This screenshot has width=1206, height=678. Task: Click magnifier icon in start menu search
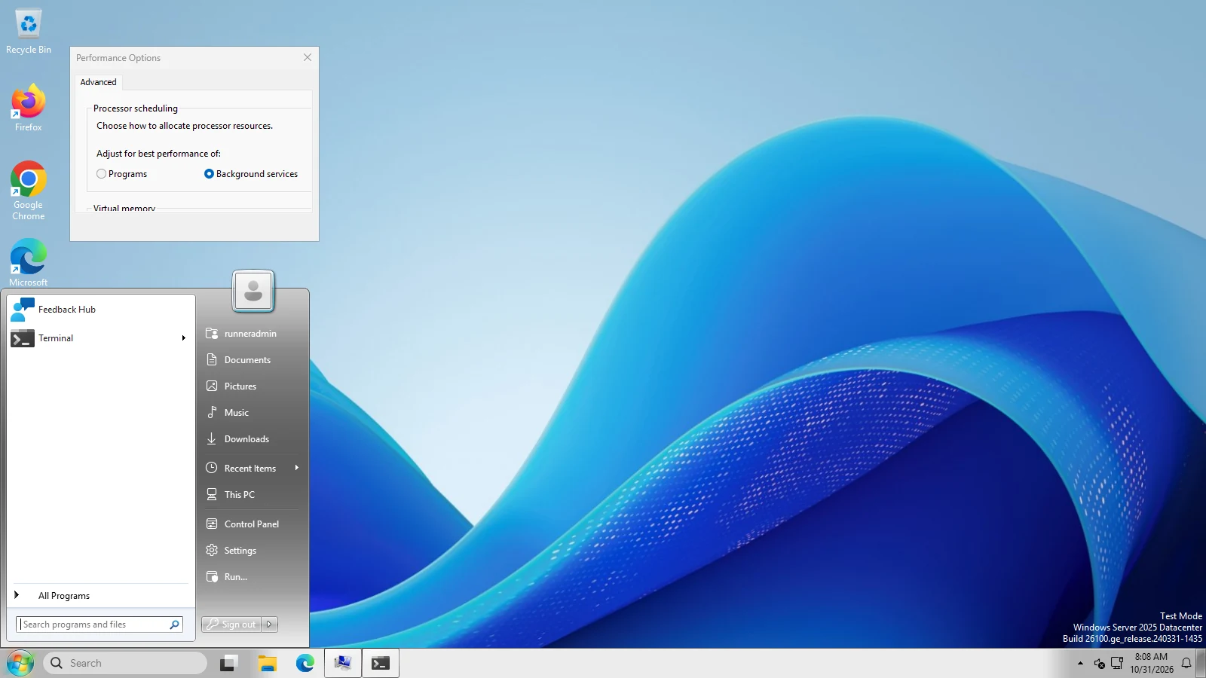(x=175, y=625)
